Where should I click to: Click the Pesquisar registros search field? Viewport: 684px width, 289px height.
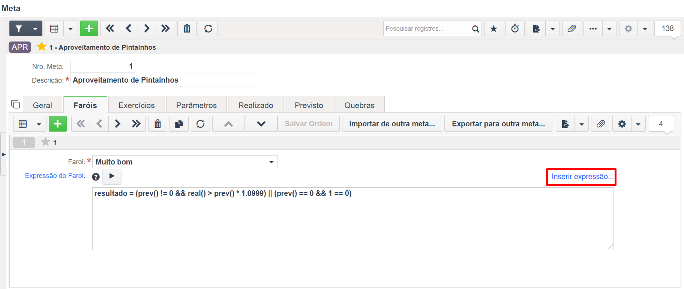[x=427, y=28]
